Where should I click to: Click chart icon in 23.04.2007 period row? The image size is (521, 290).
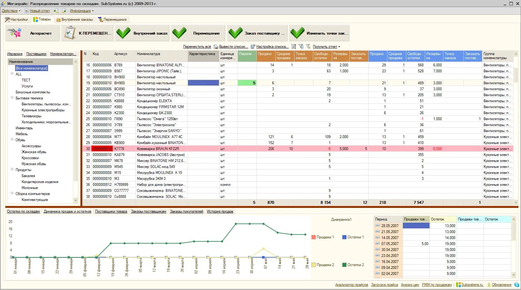377,255
